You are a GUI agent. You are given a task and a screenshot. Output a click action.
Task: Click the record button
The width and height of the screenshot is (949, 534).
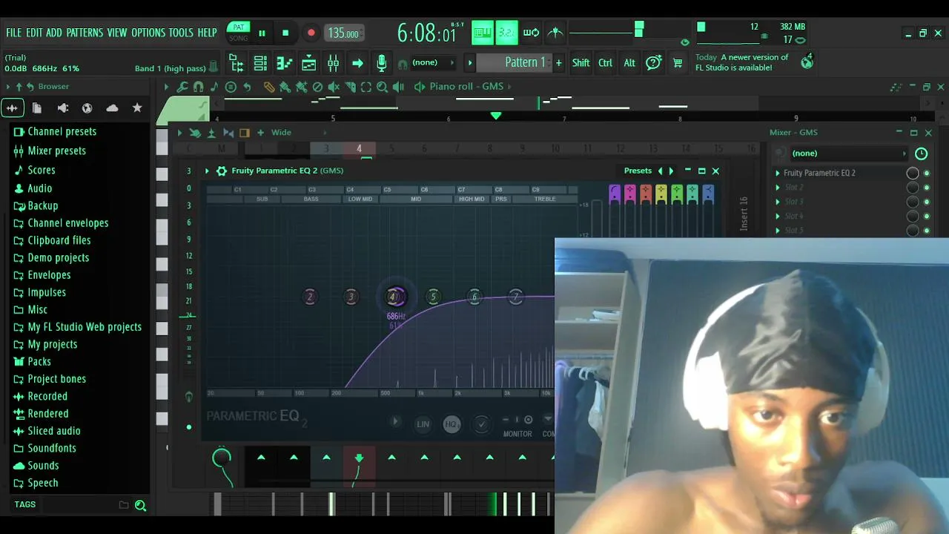311,33
